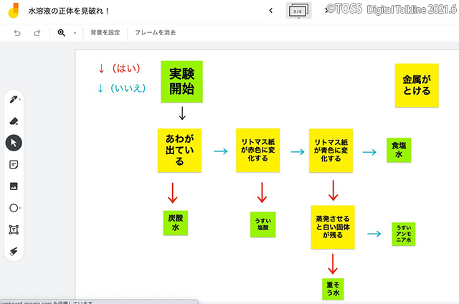Select the Pen drawing tool

14,100
